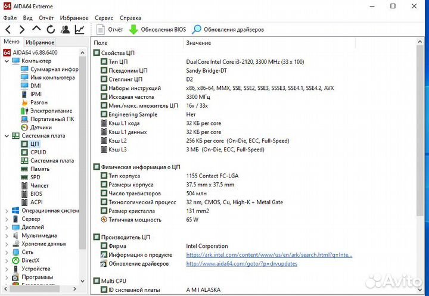Click the Кэш L3 row

click(x=182, y=149)
